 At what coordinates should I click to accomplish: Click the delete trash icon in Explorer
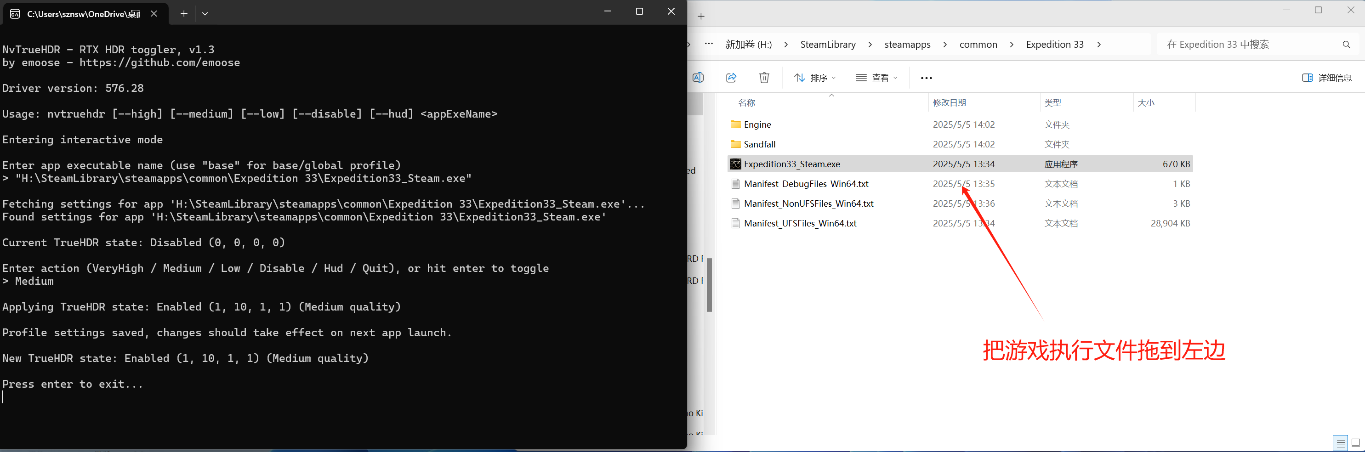point(764,78)
